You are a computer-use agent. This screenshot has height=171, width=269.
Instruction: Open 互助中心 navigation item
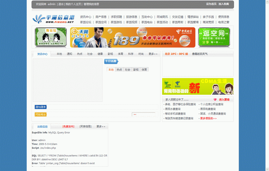tap(147, 17)
